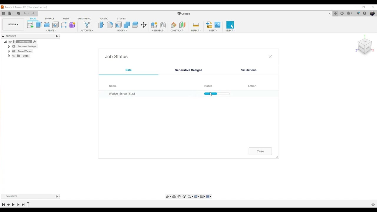Expand the Origin folder node
Viewport: 377px width, 212px height.
pyautogui.click(x=9, y=56)
